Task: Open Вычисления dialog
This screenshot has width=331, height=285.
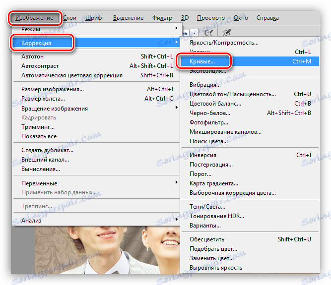Action: (x=96, y=169)
